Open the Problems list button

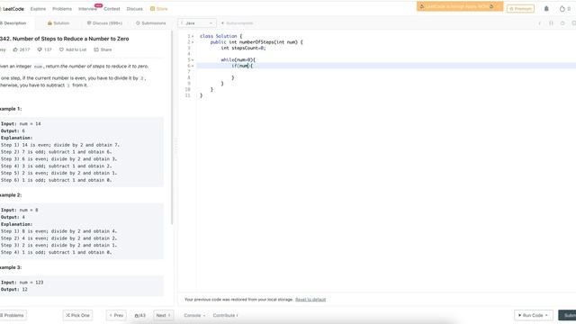[x=13, y=315]
